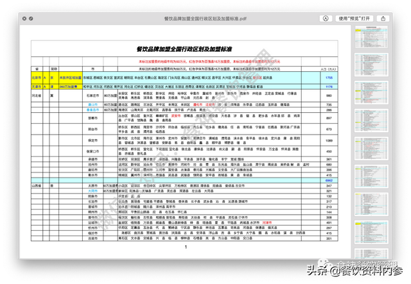Open the Markup tool icon

[x=326, y=19]
